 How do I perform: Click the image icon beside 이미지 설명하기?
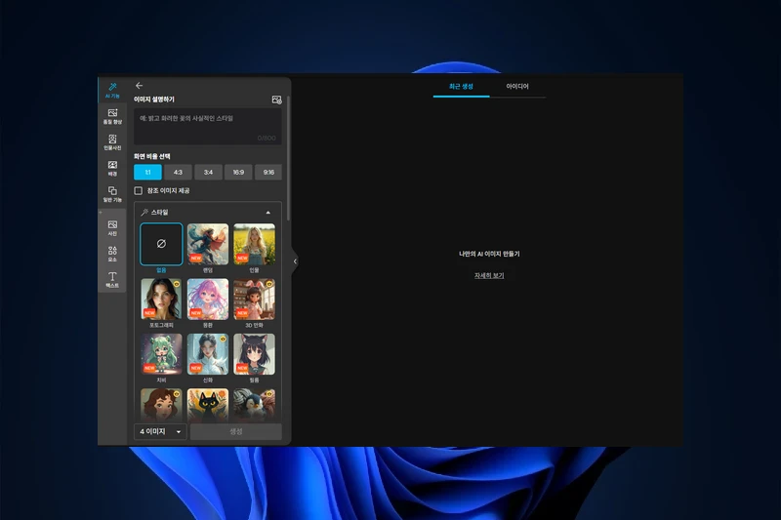click(x=276, y=100)
